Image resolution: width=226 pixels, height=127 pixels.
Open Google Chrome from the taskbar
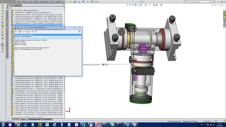click(x=18, y=124)
